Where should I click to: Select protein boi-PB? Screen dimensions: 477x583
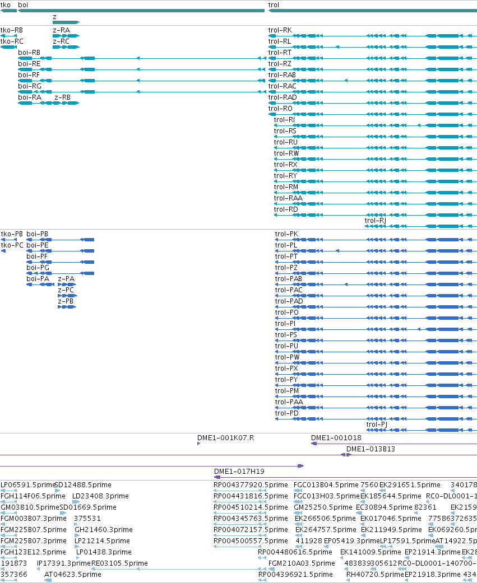pos(37,234)
